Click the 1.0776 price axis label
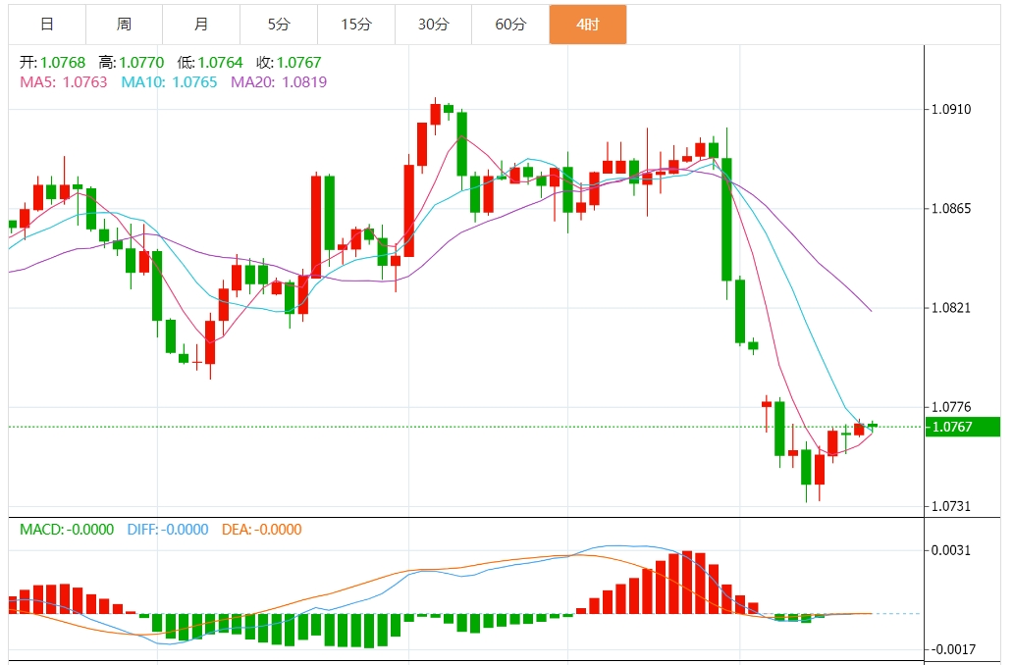Viewport: 1014px width, 665px height. (x=951, y=407)
